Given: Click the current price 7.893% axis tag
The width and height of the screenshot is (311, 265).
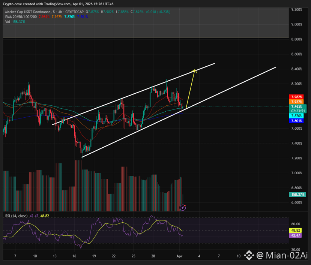Looking at the screenshot, I should tap(297, 107).
